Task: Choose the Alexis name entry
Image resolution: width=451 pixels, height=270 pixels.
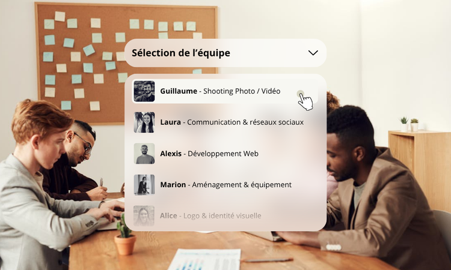Action: [171, 154]
